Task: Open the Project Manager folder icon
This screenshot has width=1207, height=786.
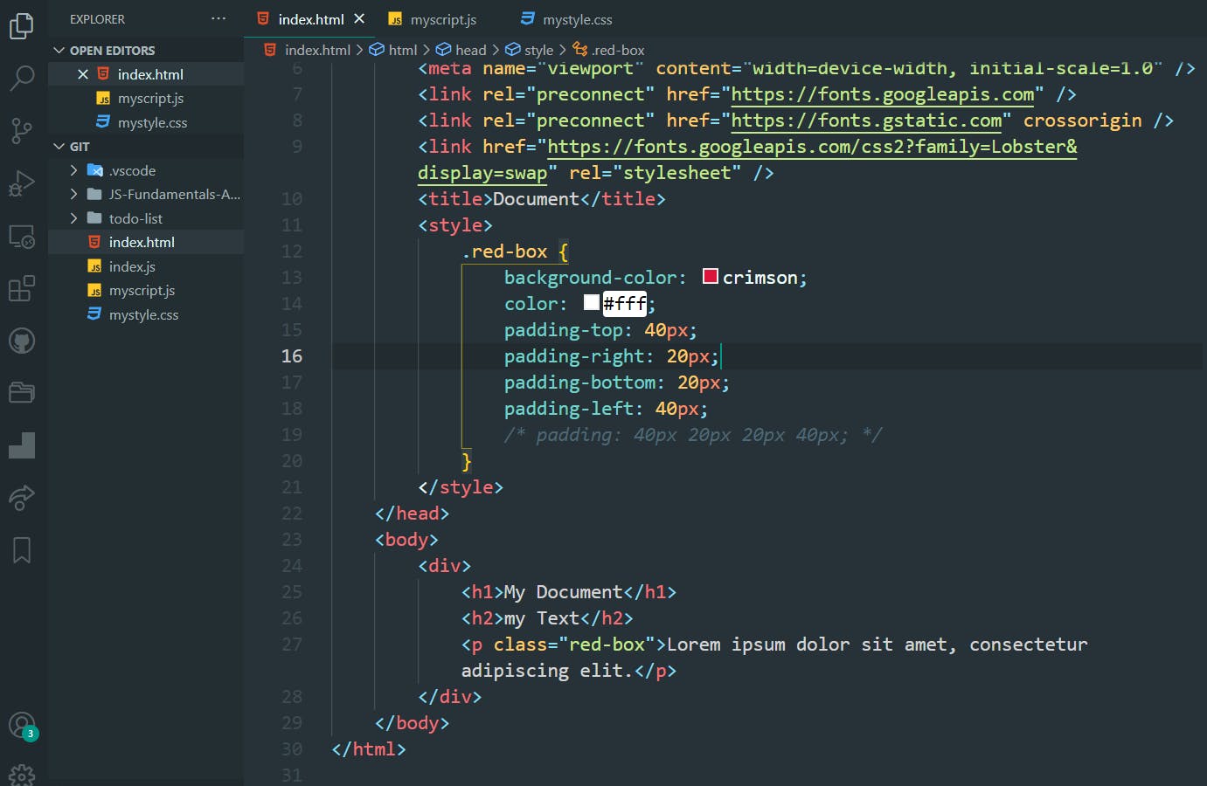Action: [21, 393]
